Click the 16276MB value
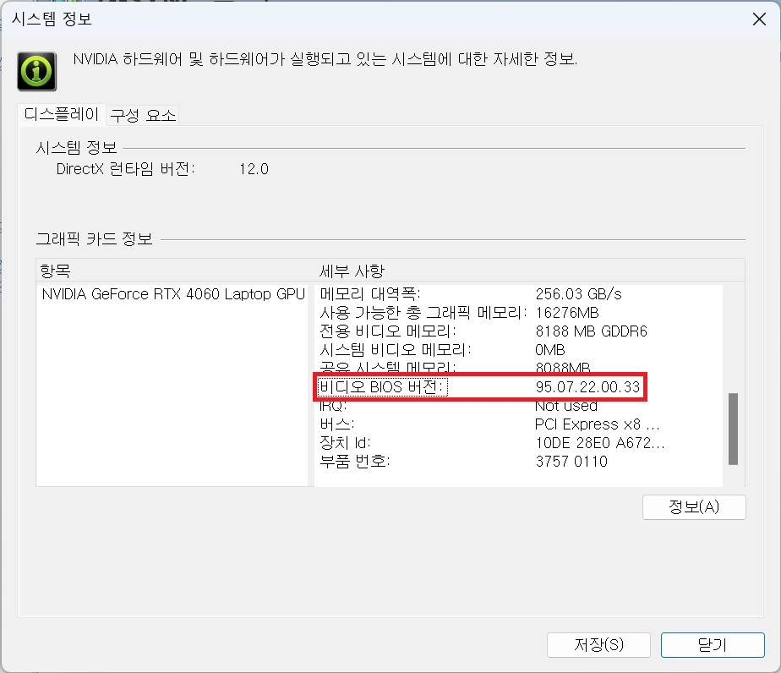Viewport: 781px width, 673px height. (567, 313)
